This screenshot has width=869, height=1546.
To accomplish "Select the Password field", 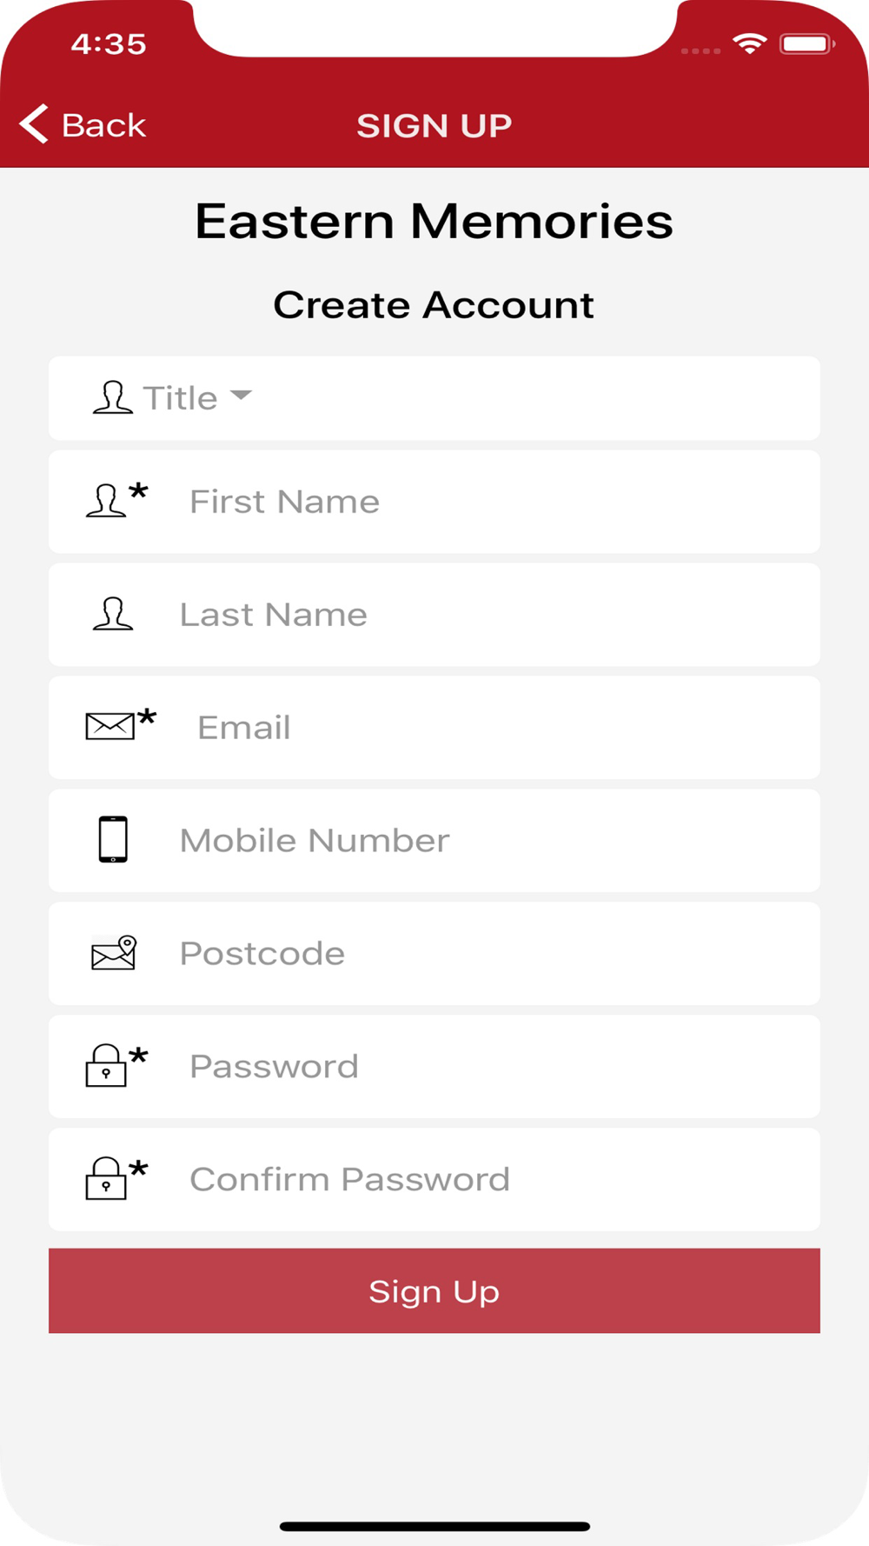I will pyautogui.click(x=434, y=1067).
